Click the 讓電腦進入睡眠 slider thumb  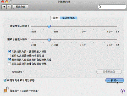click(49, 26)
